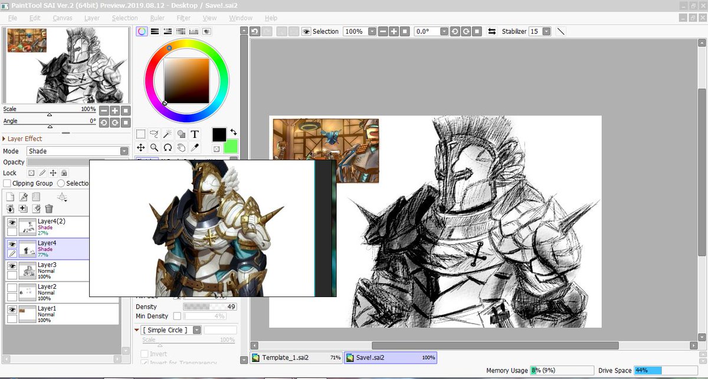
Task: Click the transparent color toggle icon
Action: (x=217, y=149)
